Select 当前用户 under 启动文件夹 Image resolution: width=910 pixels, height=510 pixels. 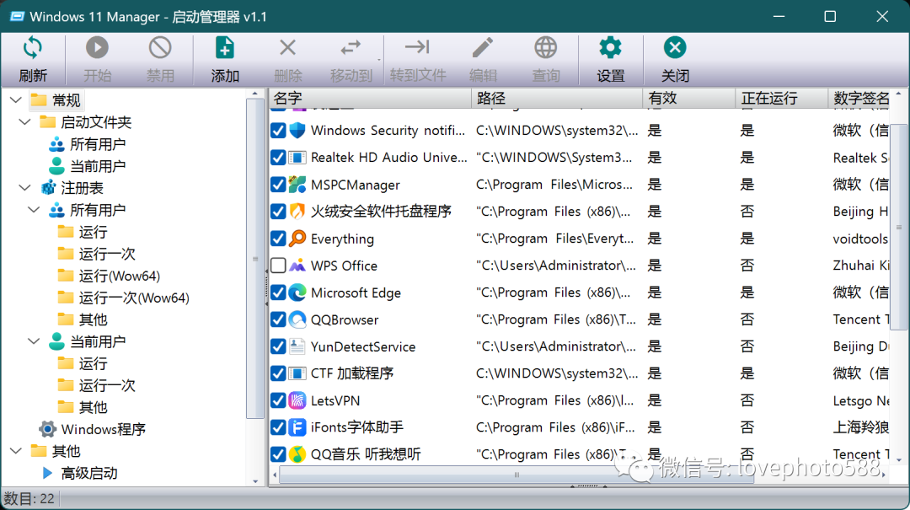[98, 166]
